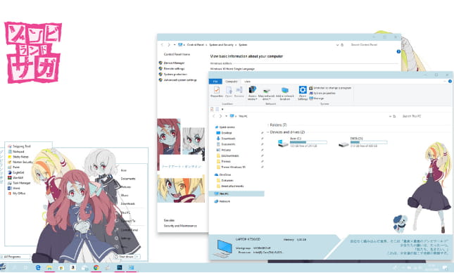Expand the Shut down options arrow
The width and height of the screenshot is (454, 273).
tap(138, 257)
